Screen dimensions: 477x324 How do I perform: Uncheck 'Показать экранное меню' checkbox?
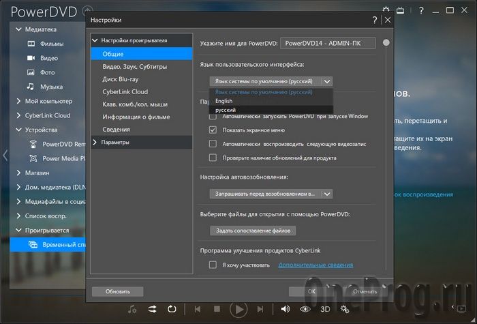(x=213, y=130)
